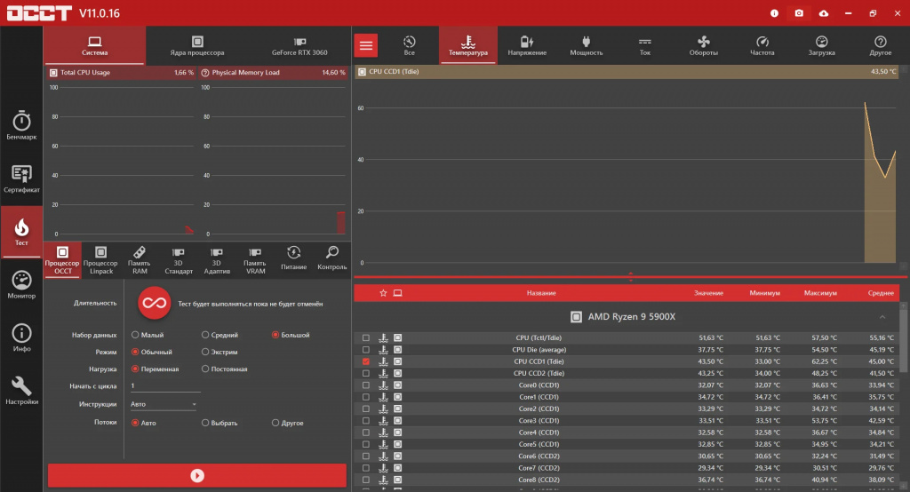Click the Physical Memory Load graph header

pos(273,73)
